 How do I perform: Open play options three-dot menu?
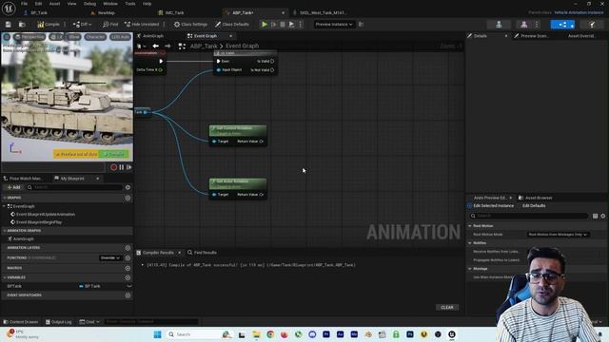pyautogui.click(x=301, y=25)
